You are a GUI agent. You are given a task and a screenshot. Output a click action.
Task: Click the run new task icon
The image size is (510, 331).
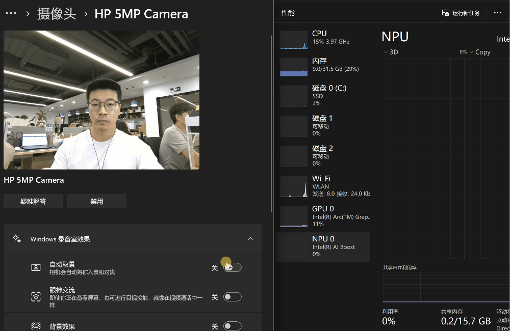pos(445,13)
